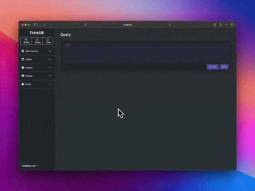Open the Chat mode button
This screenshot has height=191, width=255.
click(x=48, y=41)
